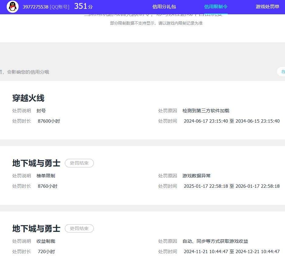Click the 8760小时 duration value
Image resolution: width=285 pixels, height=269 pixels.
pyautogui.click(x=47, y=186)
